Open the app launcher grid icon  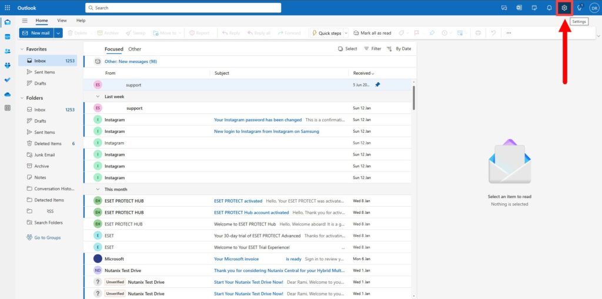7,8
